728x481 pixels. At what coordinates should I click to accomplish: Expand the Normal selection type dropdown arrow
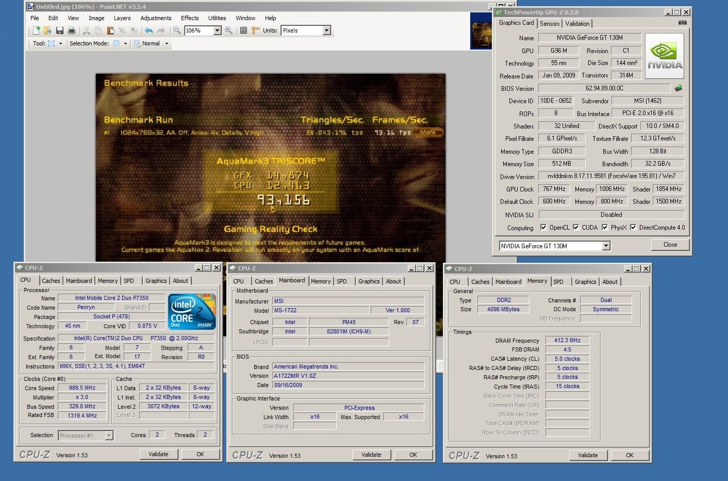tap(167, 43)
